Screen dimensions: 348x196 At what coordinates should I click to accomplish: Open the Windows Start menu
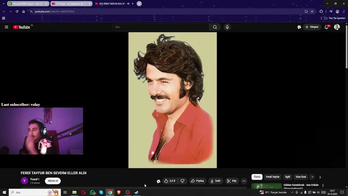[4, 192]
